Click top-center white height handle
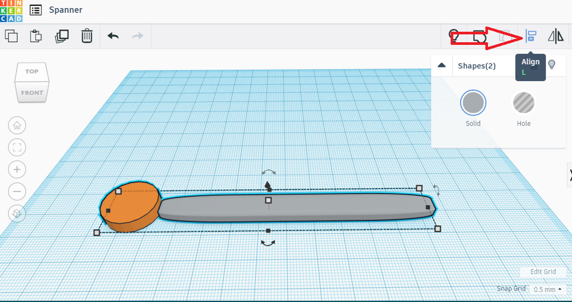Viewport: 572px width, 302px height. click(x=268, y=200)
